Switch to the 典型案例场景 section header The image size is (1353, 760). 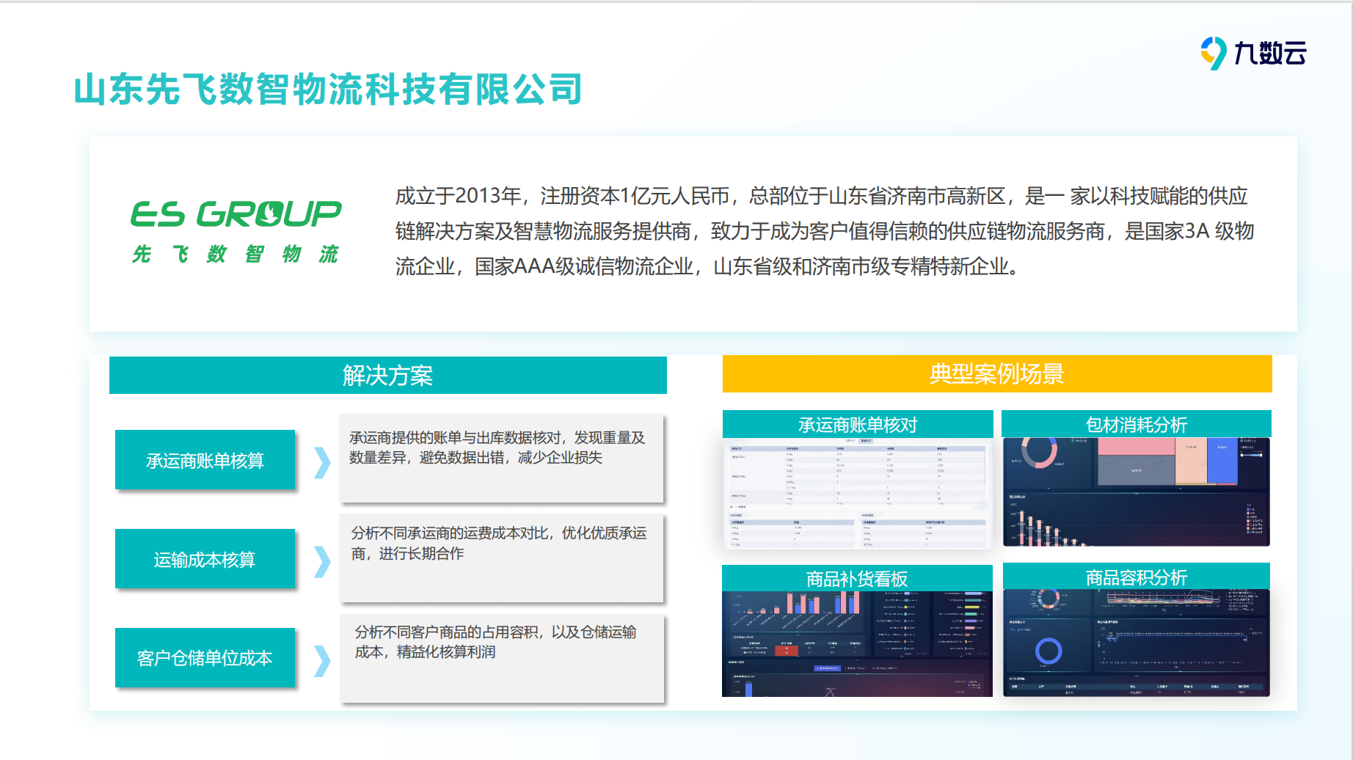(x=996, y=373)
